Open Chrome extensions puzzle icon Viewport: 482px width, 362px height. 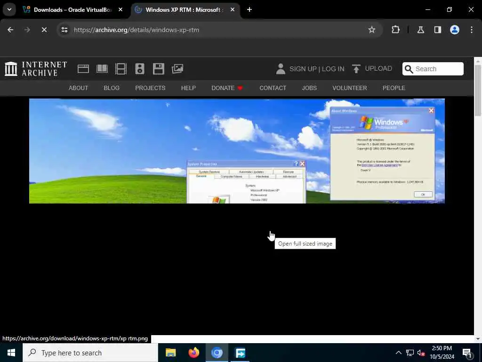pos(395,30)
